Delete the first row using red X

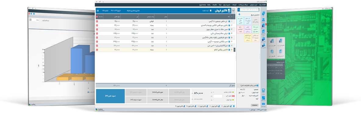click(97, 21)
